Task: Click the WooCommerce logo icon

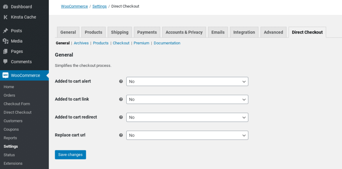Action: [x=5, y=75]
